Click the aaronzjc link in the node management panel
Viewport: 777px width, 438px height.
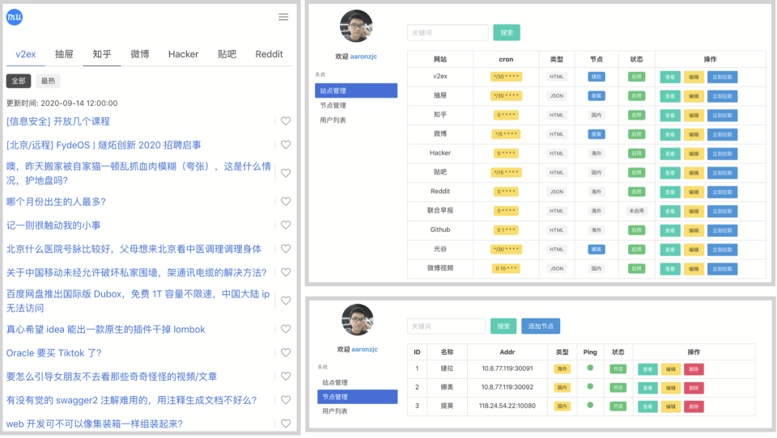(365, 349)
